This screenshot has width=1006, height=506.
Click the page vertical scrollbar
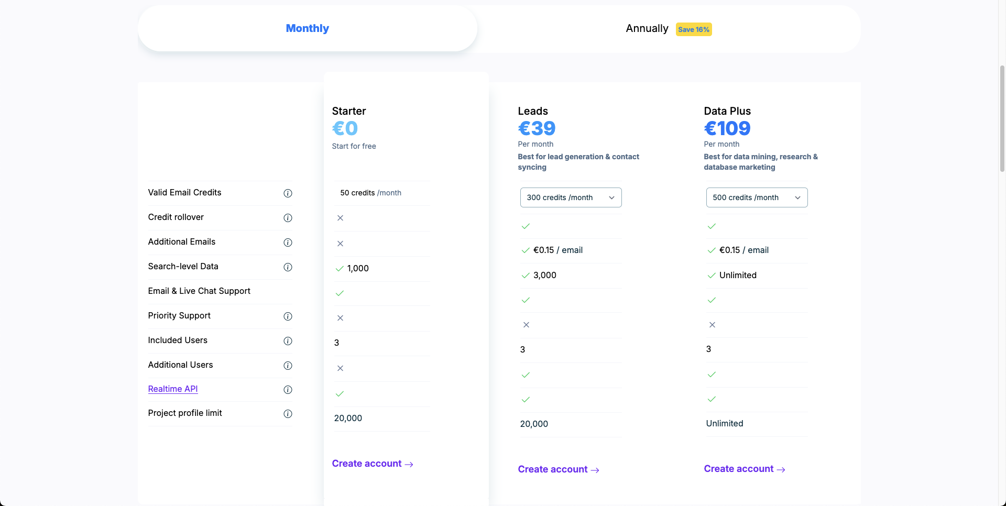(1002, 118)
